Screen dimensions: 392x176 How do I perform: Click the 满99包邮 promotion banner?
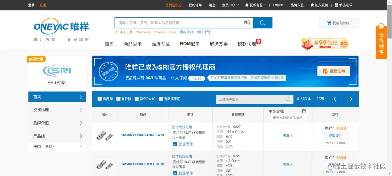[x=325, y=43]
